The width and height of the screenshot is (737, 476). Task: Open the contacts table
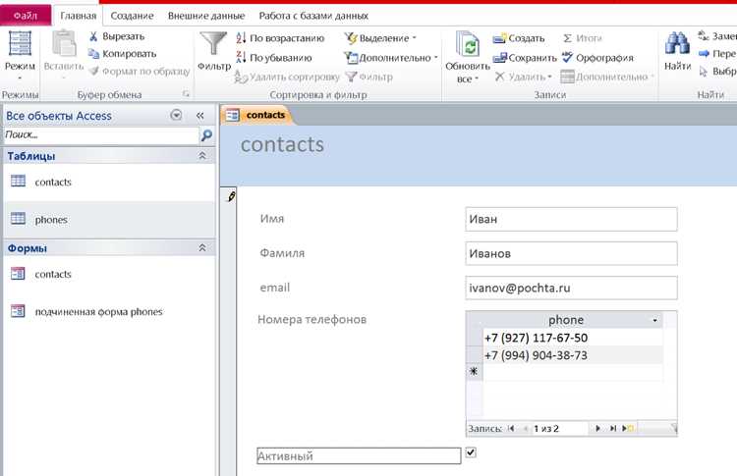(109, 182)
